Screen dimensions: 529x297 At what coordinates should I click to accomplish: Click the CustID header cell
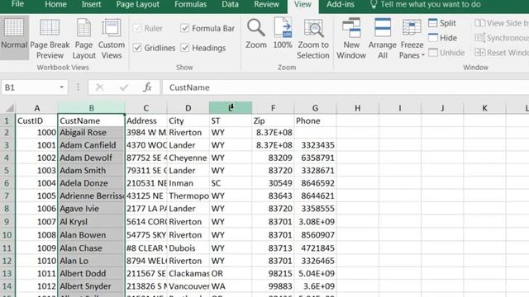(x=36, y=120)
